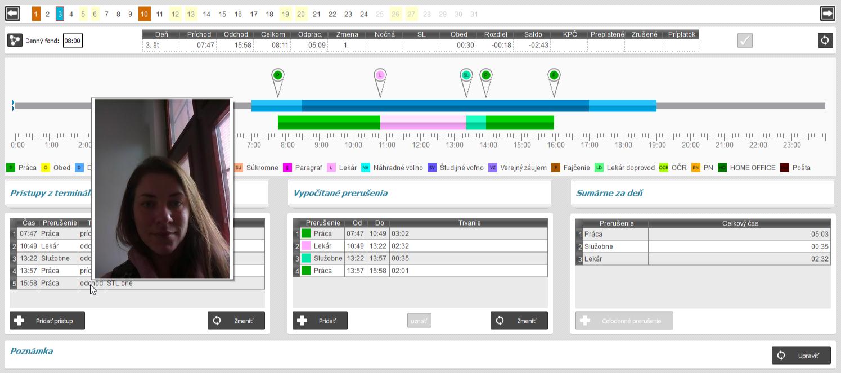Viewport: 841px width, 373px height.
Task: Select day 10 in the calendar strip
Action: coord(145,14)
